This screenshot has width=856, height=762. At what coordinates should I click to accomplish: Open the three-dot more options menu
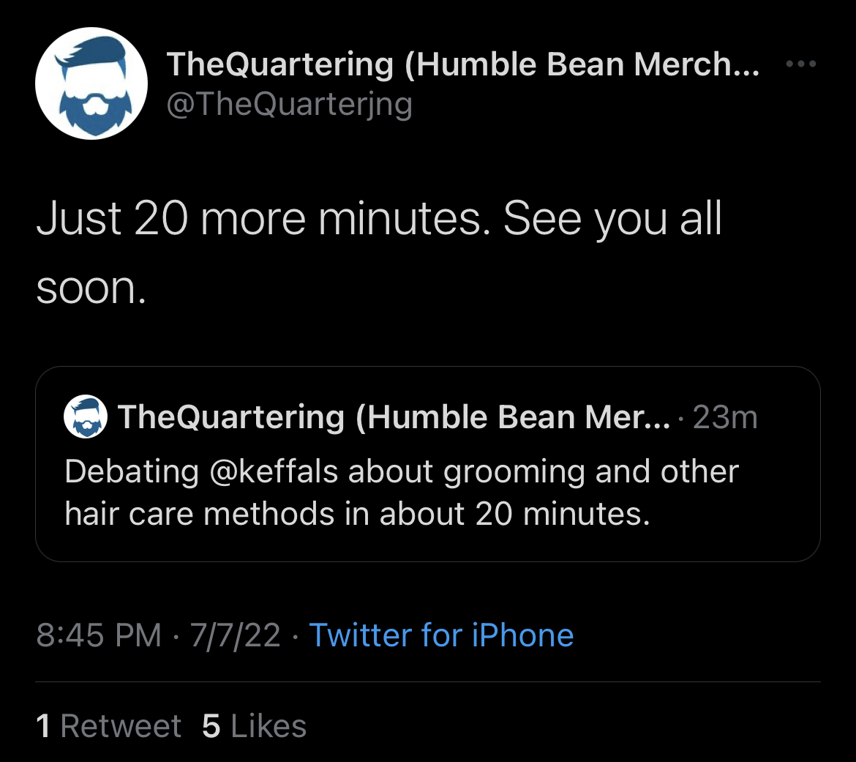[800, 64]
